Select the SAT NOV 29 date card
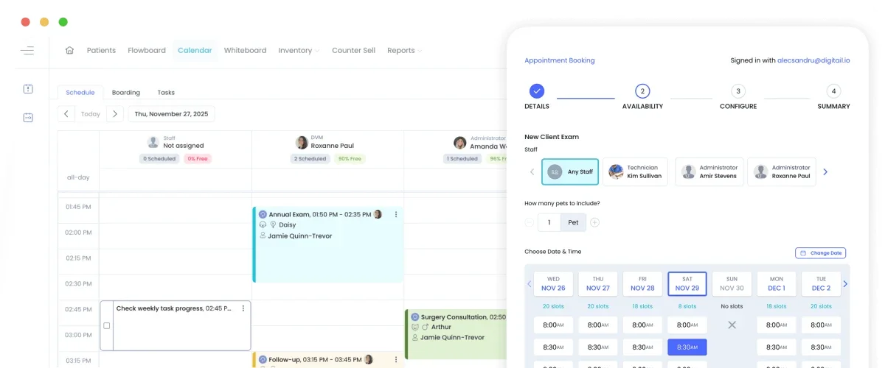This screenshot has width=885, height=368. [x=687, y=284]
